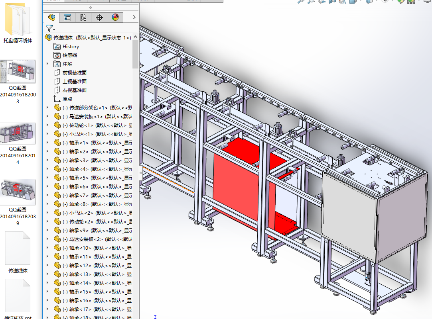Expand the 传送部分架台<1> component
Viewport: 432px width, 319px height.
point(47,108)
